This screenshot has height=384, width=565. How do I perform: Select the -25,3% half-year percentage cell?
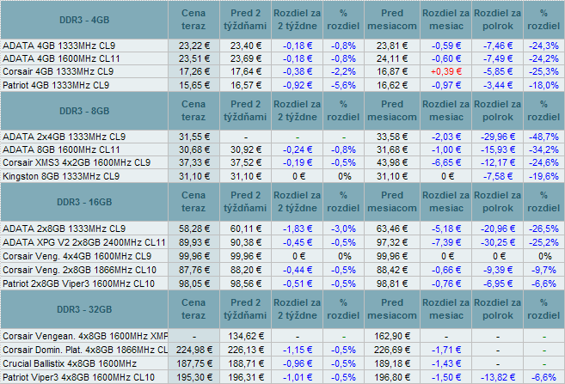point(544,71)
